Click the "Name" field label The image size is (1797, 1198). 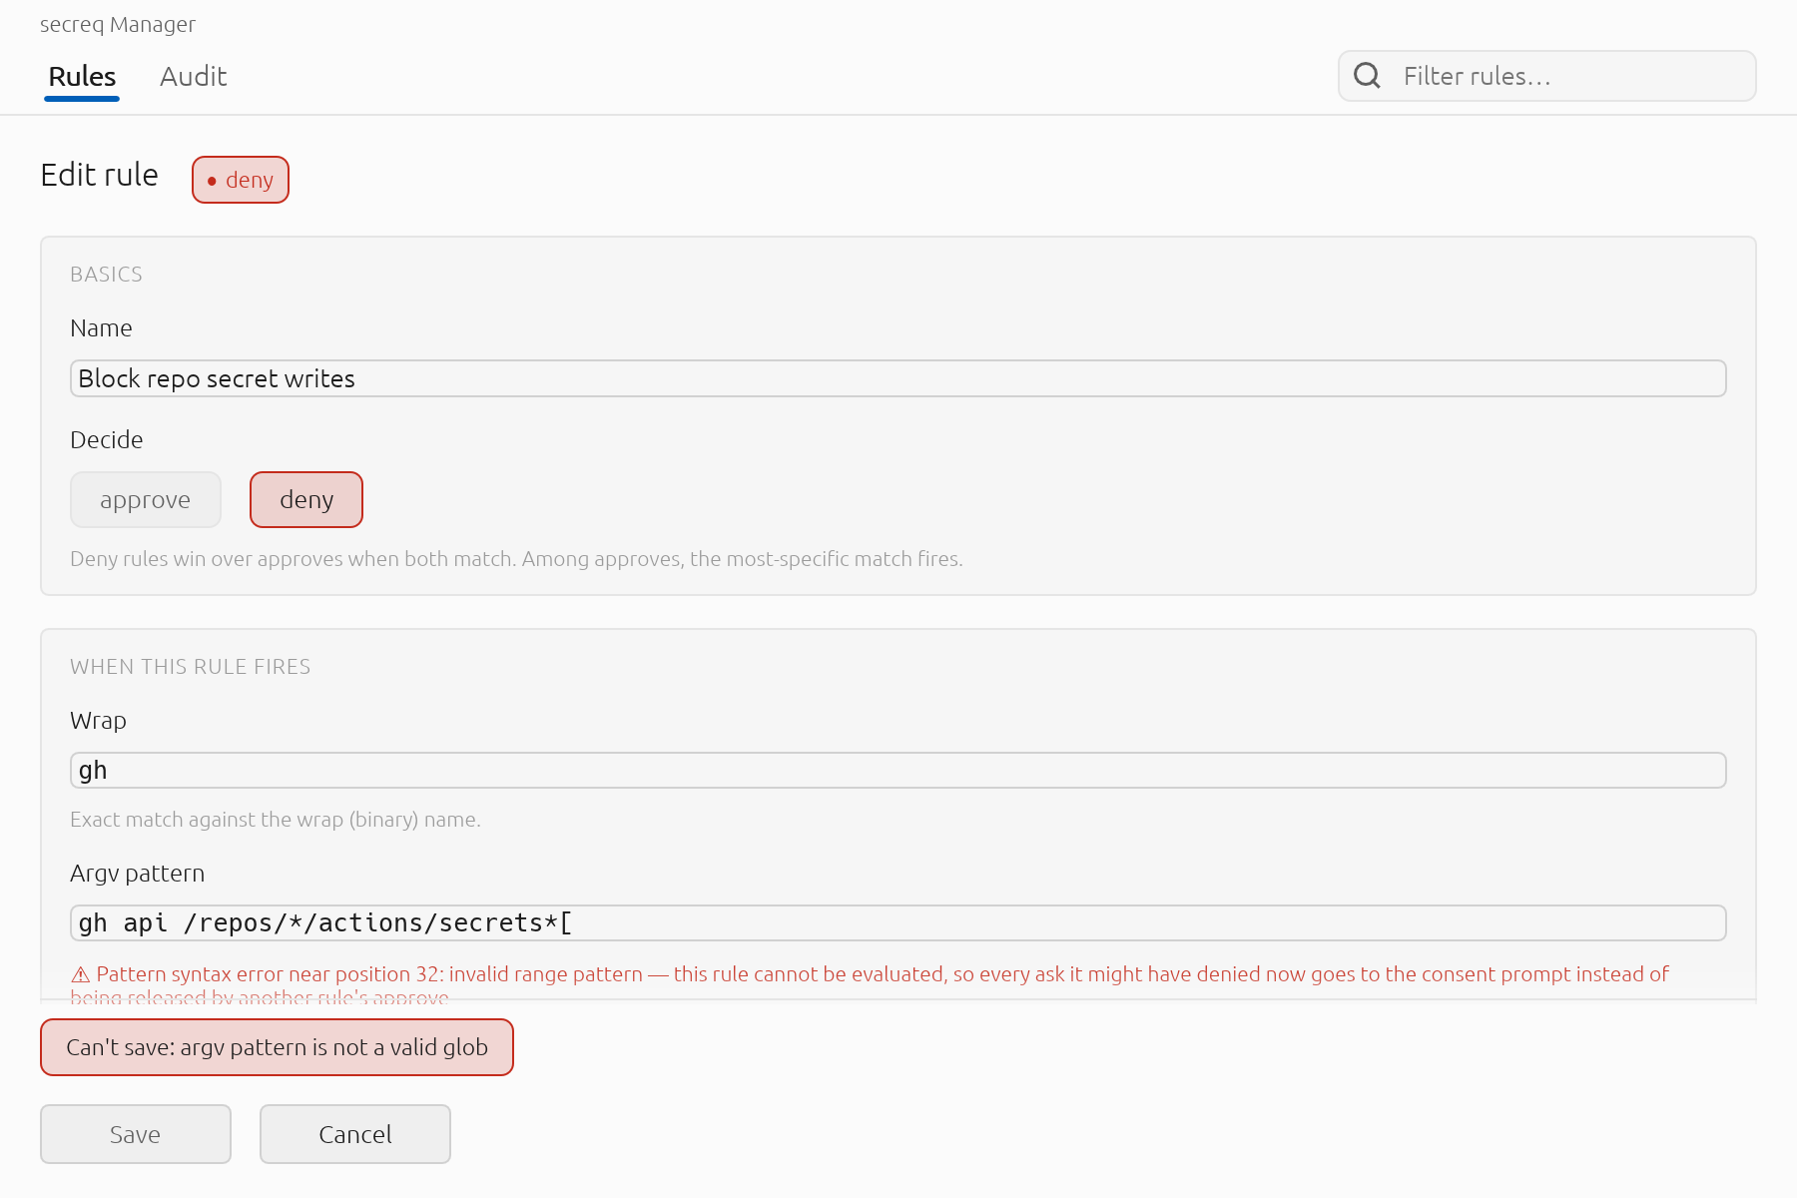coord(101,328)
